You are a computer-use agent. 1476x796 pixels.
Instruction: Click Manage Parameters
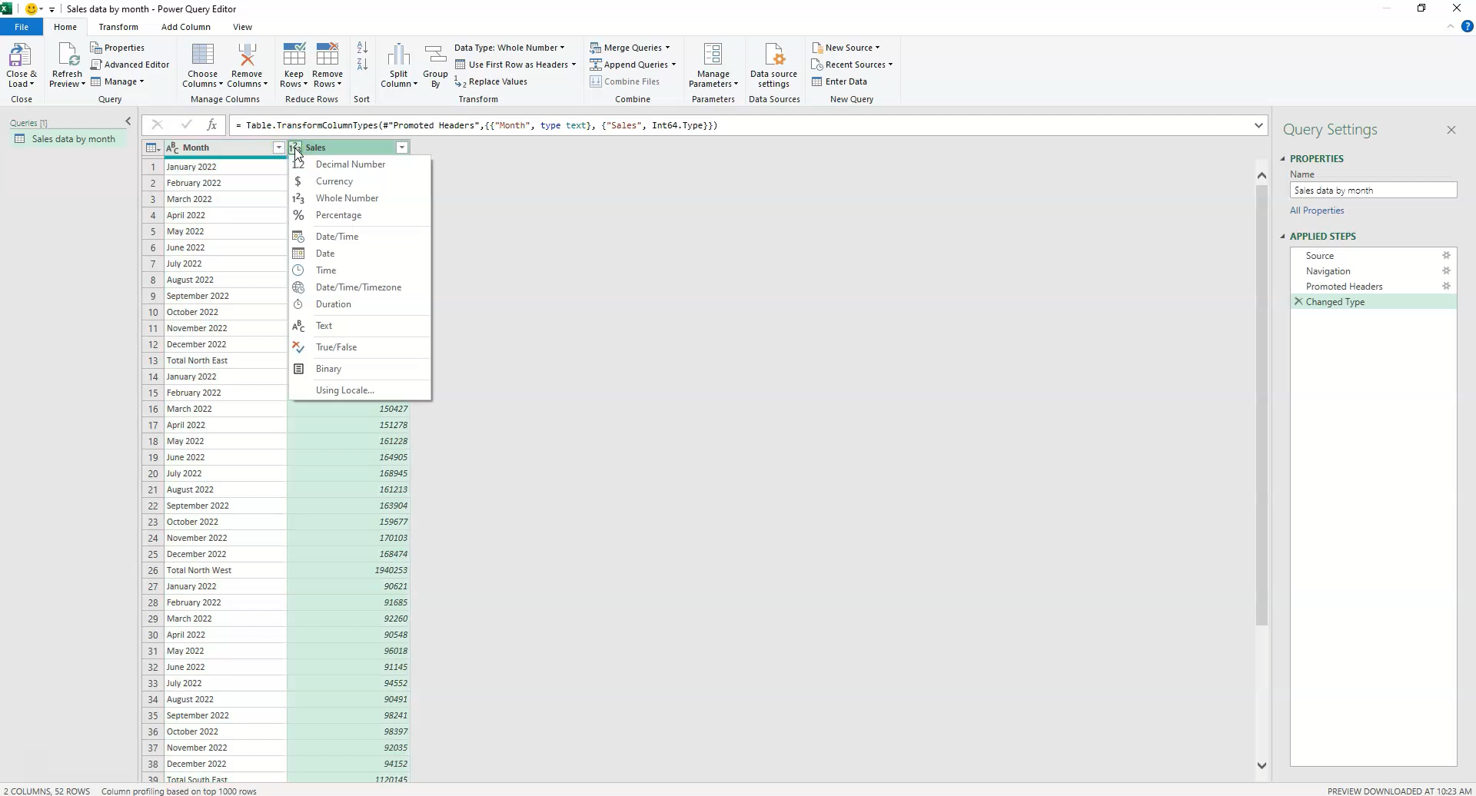tap(713, 65)
